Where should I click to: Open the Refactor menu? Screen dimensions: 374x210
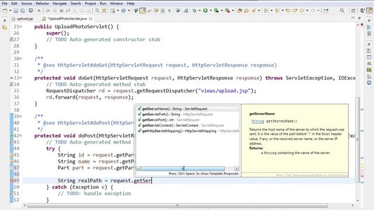pos(42,3)
